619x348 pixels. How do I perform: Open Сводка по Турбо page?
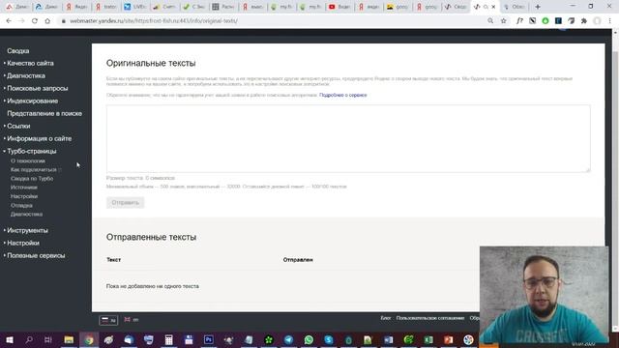coord(32,179)
